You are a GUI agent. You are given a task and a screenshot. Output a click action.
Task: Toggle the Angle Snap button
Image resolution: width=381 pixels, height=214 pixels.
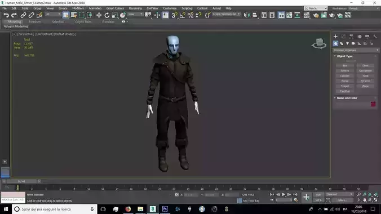tap(183, 15)
